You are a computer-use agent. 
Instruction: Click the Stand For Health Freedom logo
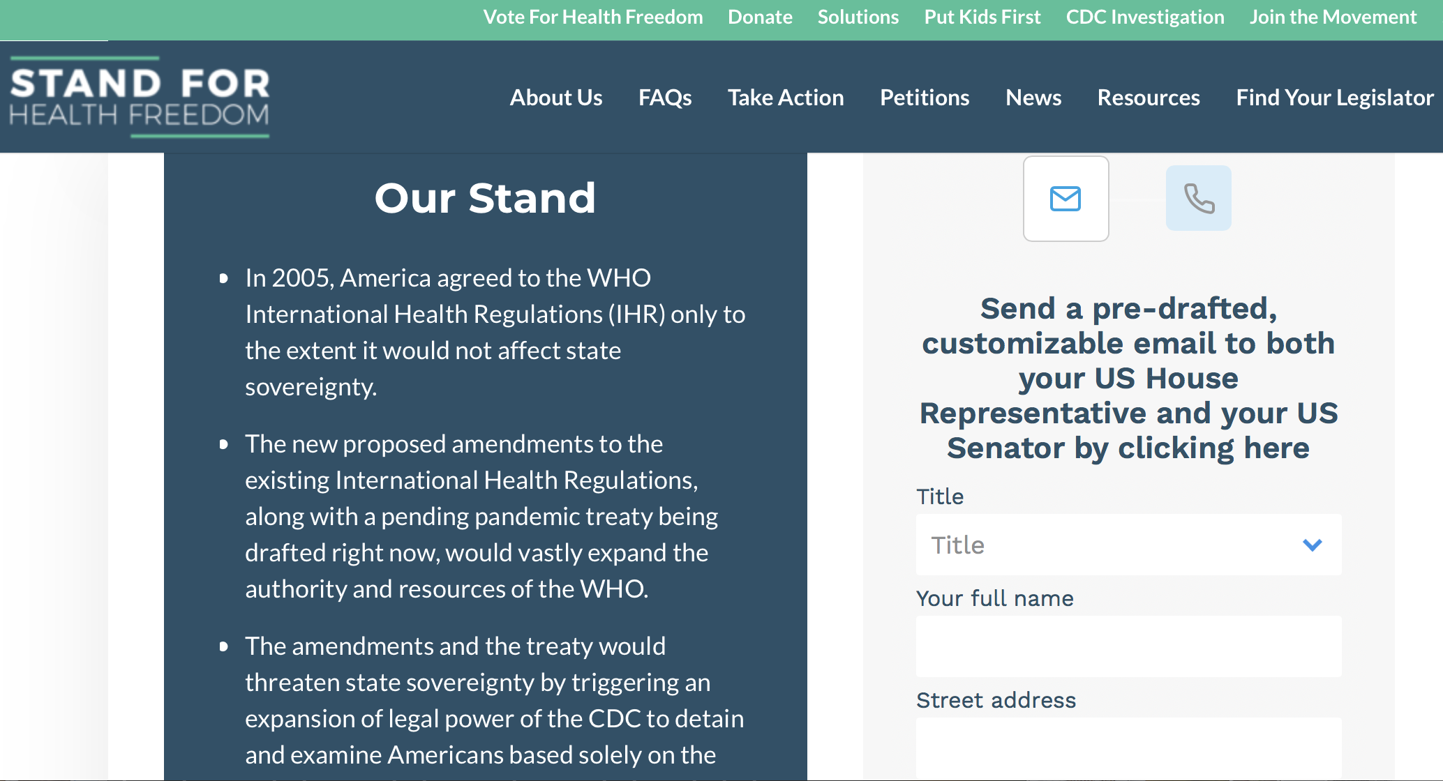click(140, 97)
